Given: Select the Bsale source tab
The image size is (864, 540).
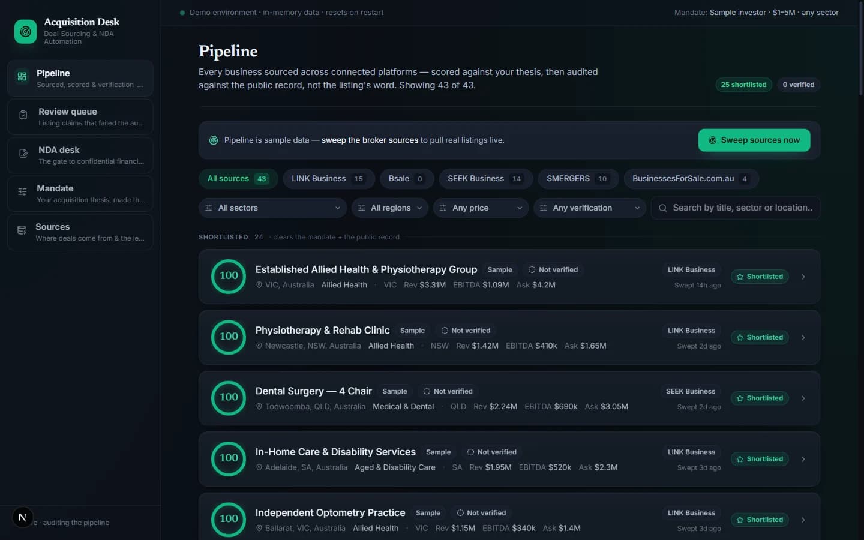Looking at the screenshot, I should [x=406, y=179].
